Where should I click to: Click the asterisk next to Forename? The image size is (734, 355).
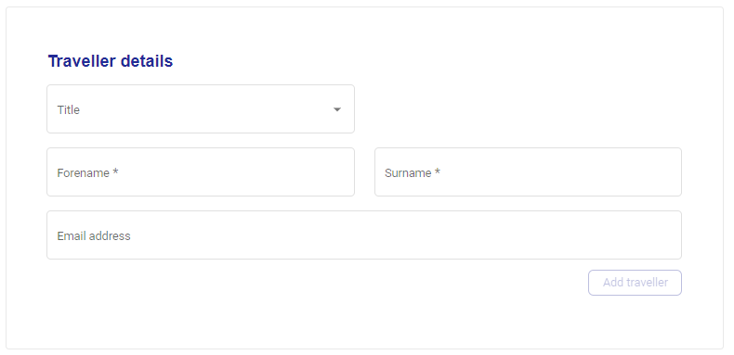click(115, 171)
